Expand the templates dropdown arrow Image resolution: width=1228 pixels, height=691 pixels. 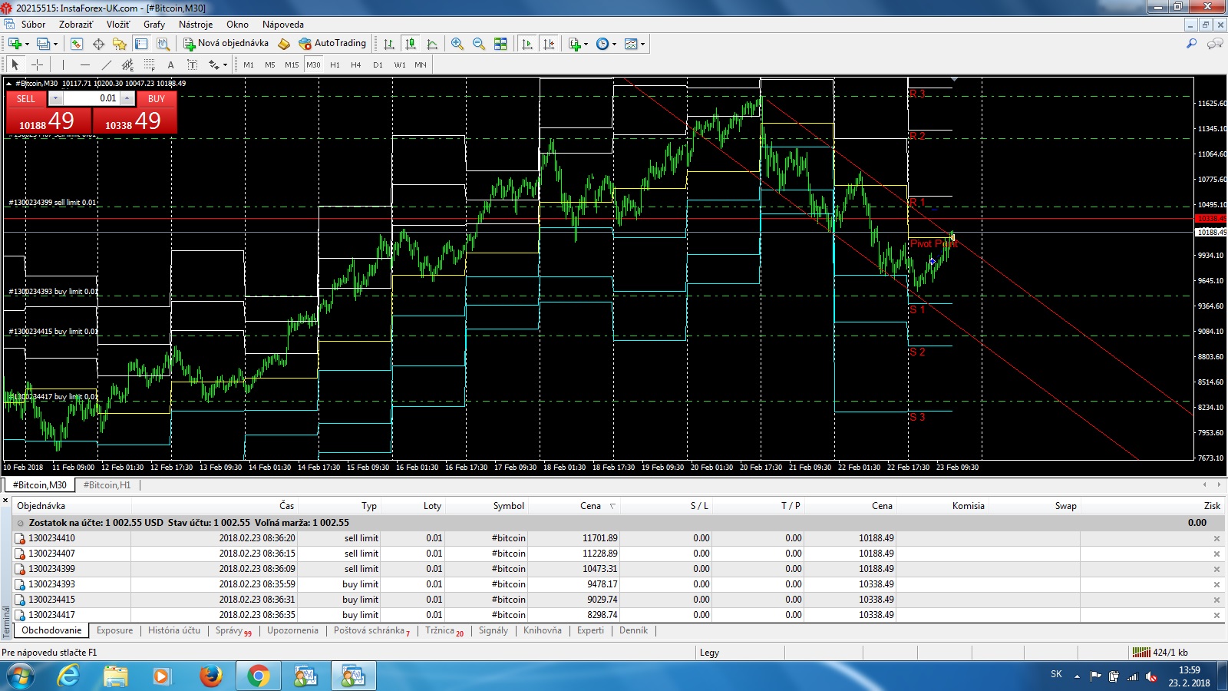[x=642, y=44]
